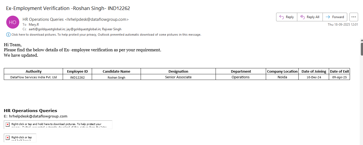
Task: Click the download pictures privacy notice text
Action: [106, 35]
